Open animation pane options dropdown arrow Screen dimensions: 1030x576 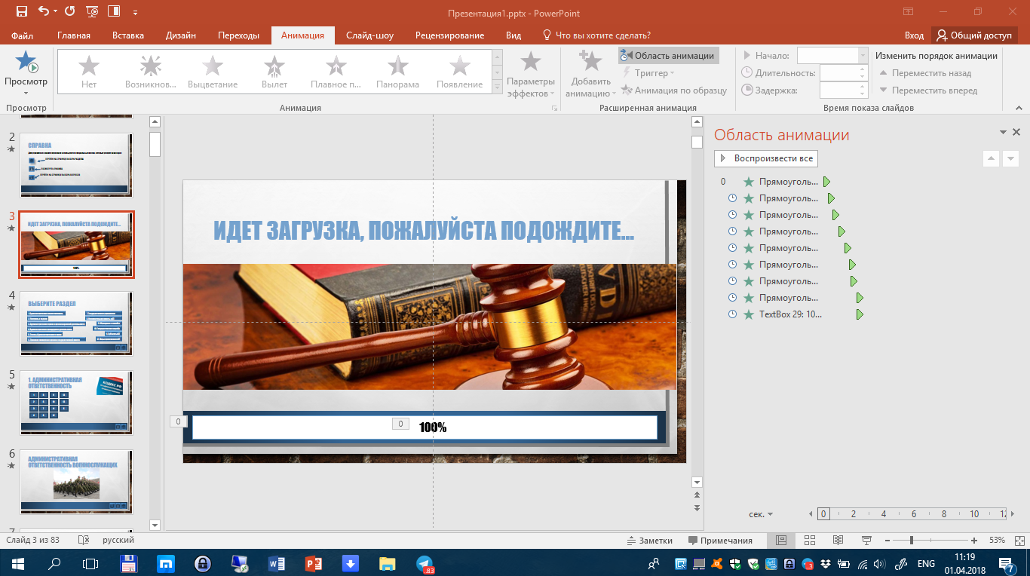pyautogui.click(x=1004, y=132)
